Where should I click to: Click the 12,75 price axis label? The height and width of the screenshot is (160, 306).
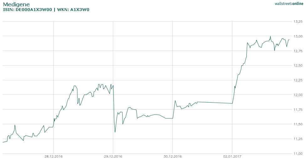[298, 51]
